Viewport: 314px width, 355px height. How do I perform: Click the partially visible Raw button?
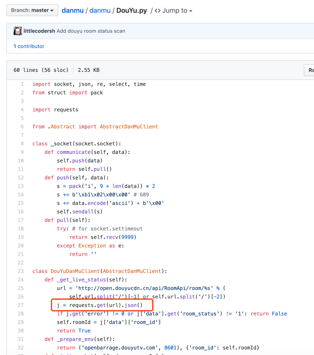tap(309, 70)
